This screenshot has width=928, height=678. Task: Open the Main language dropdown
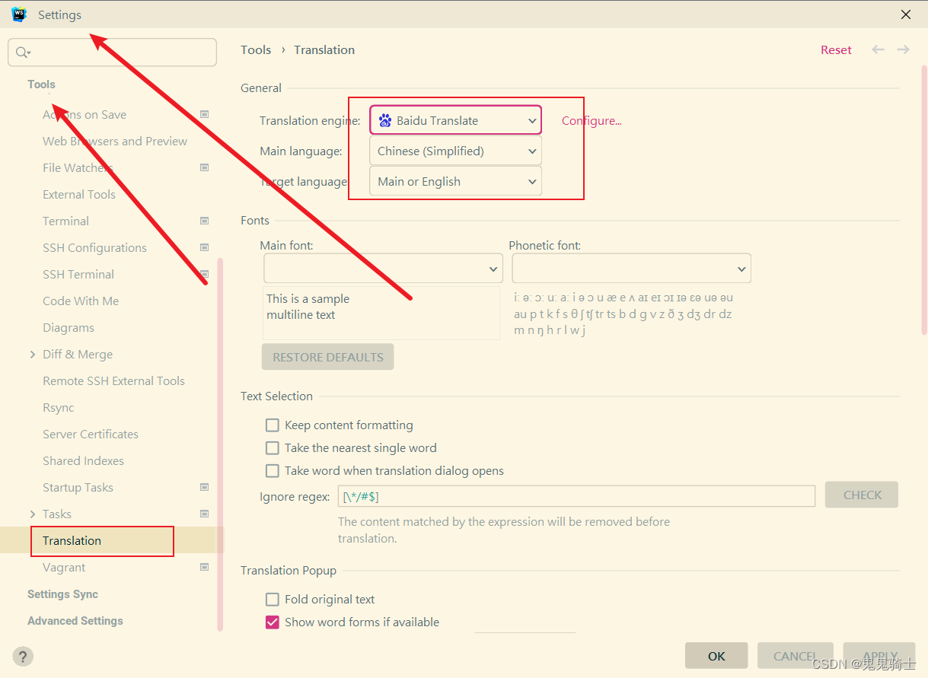[x=456, y=151]
